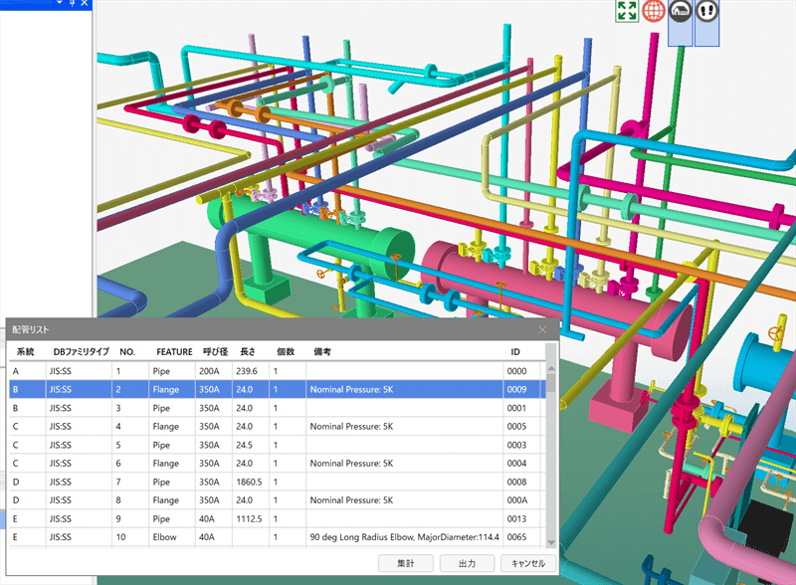Close the 配管リスト dialog
This screenshot has height=585, width=796.
(x=542, y=329)
